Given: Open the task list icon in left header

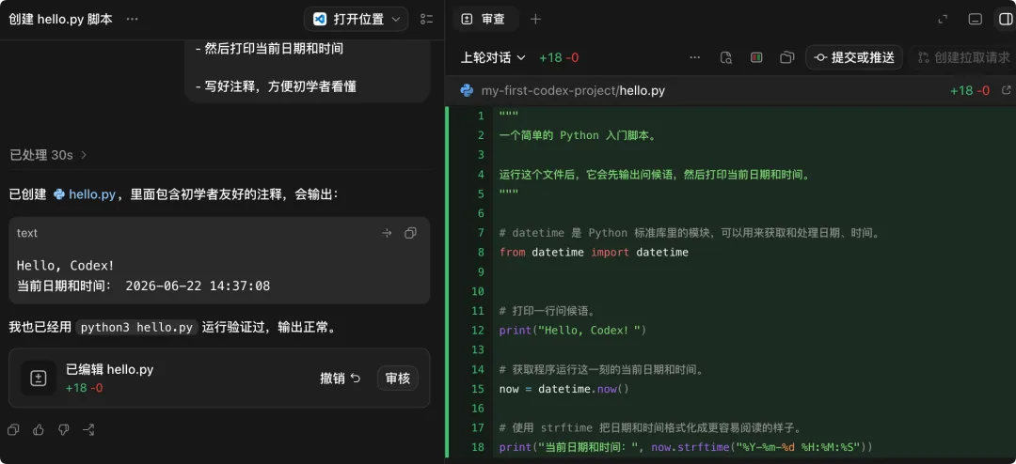Looking at the screenshot, I should (426, 19).
